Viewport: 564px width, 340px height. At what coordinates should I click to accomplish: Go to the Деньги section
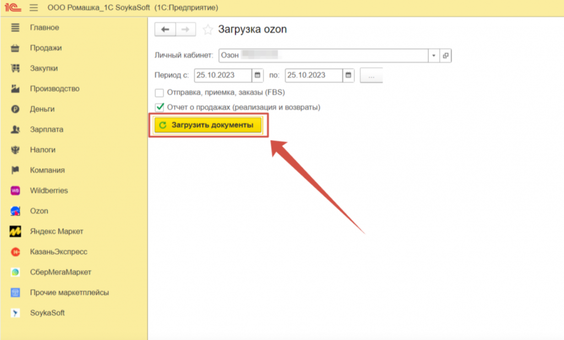click(42, 109)
